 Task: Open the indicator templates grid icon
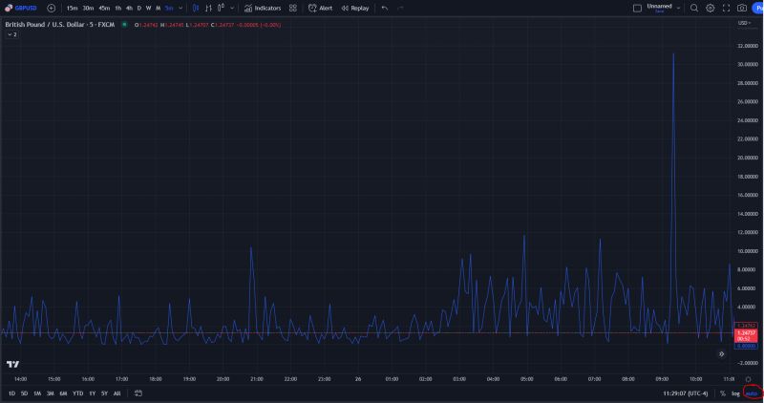pyautogui.click(x=293, y=8)
